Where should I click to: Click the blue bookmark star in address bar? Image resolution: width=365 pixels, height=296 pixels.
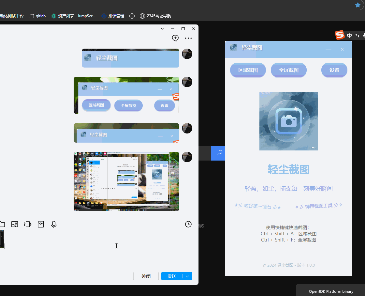(358, 5)
